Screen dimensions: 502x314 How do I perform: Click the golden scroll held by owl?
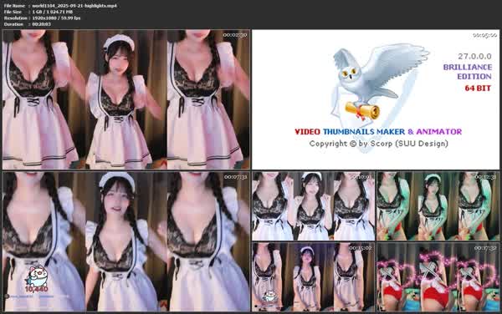point(362,111)
